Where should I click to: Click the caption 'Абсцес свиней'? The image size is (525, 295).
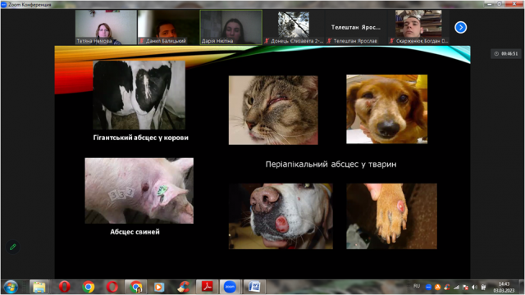pos(135,232)
